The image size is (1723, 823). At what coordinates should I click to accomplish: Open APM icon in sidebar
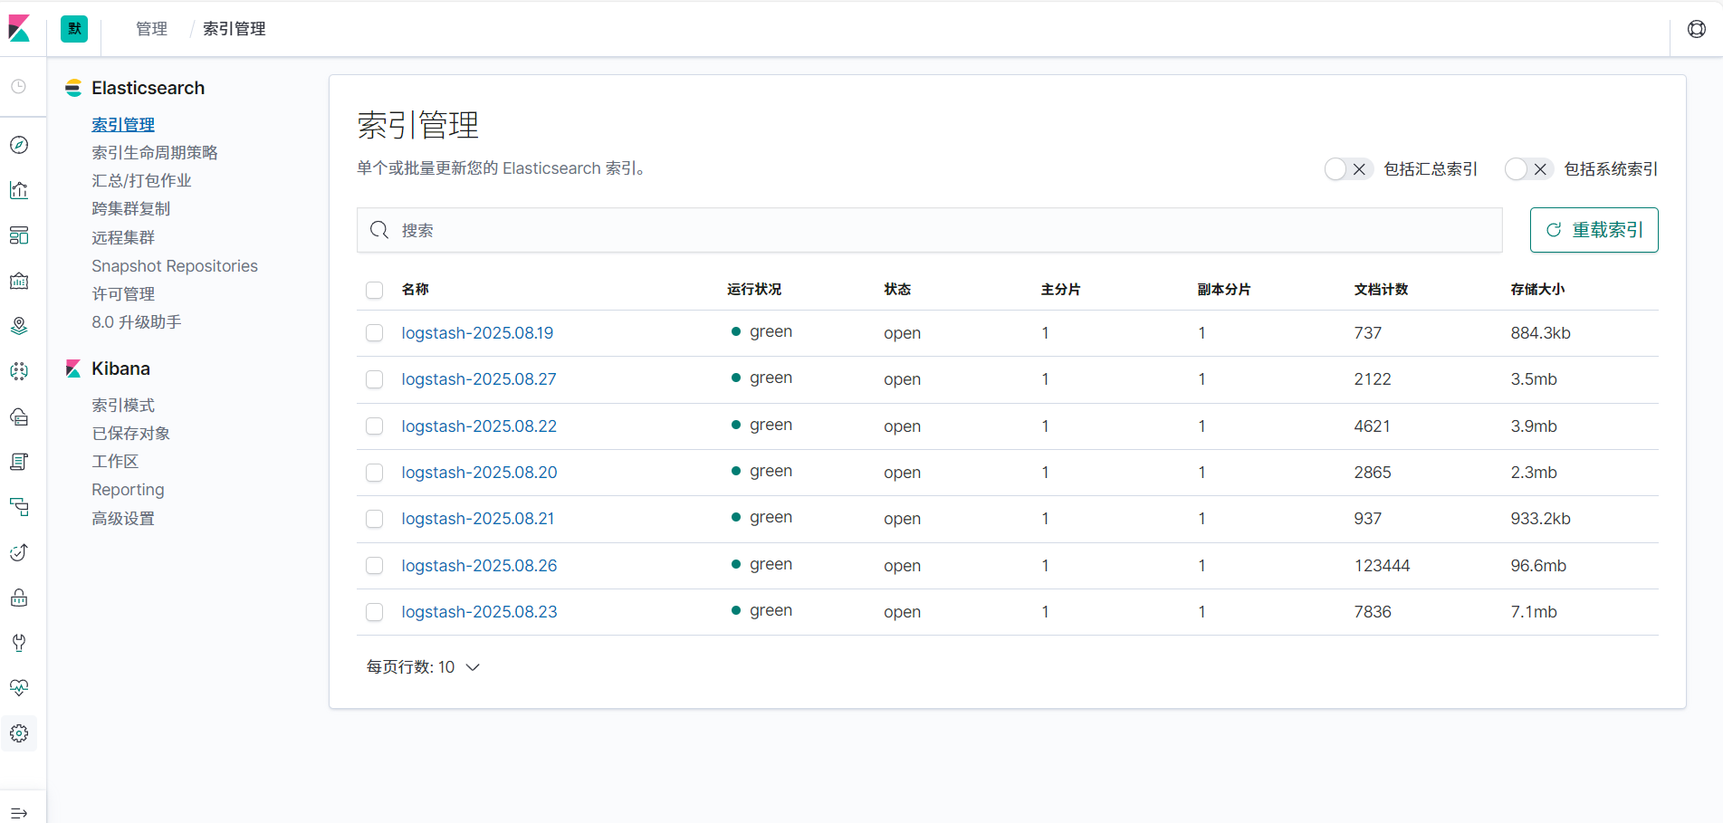click(x=19, y=507)
